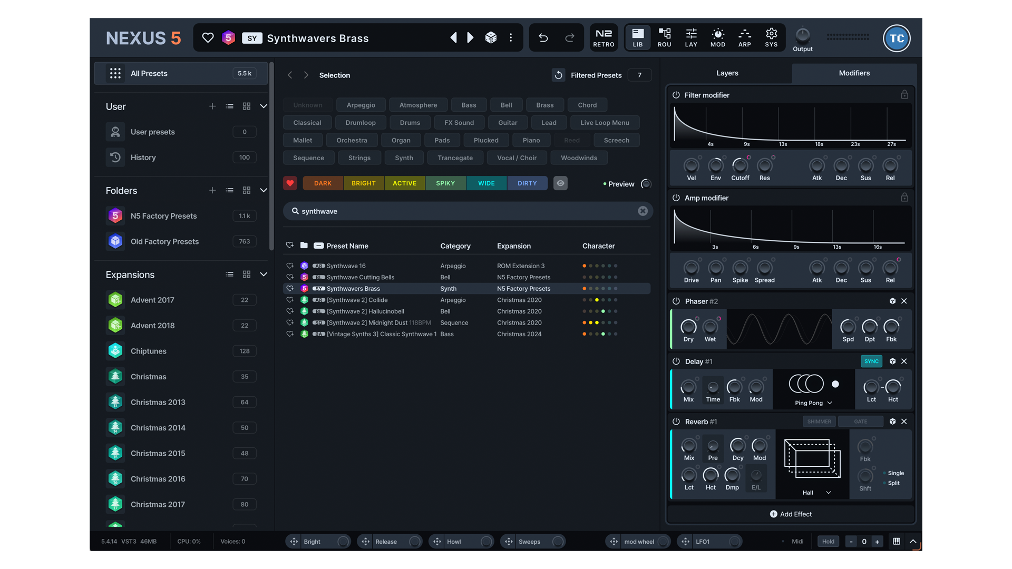Select the Chiptunes expansion
1012x569 pixels.
coord(181,351)
